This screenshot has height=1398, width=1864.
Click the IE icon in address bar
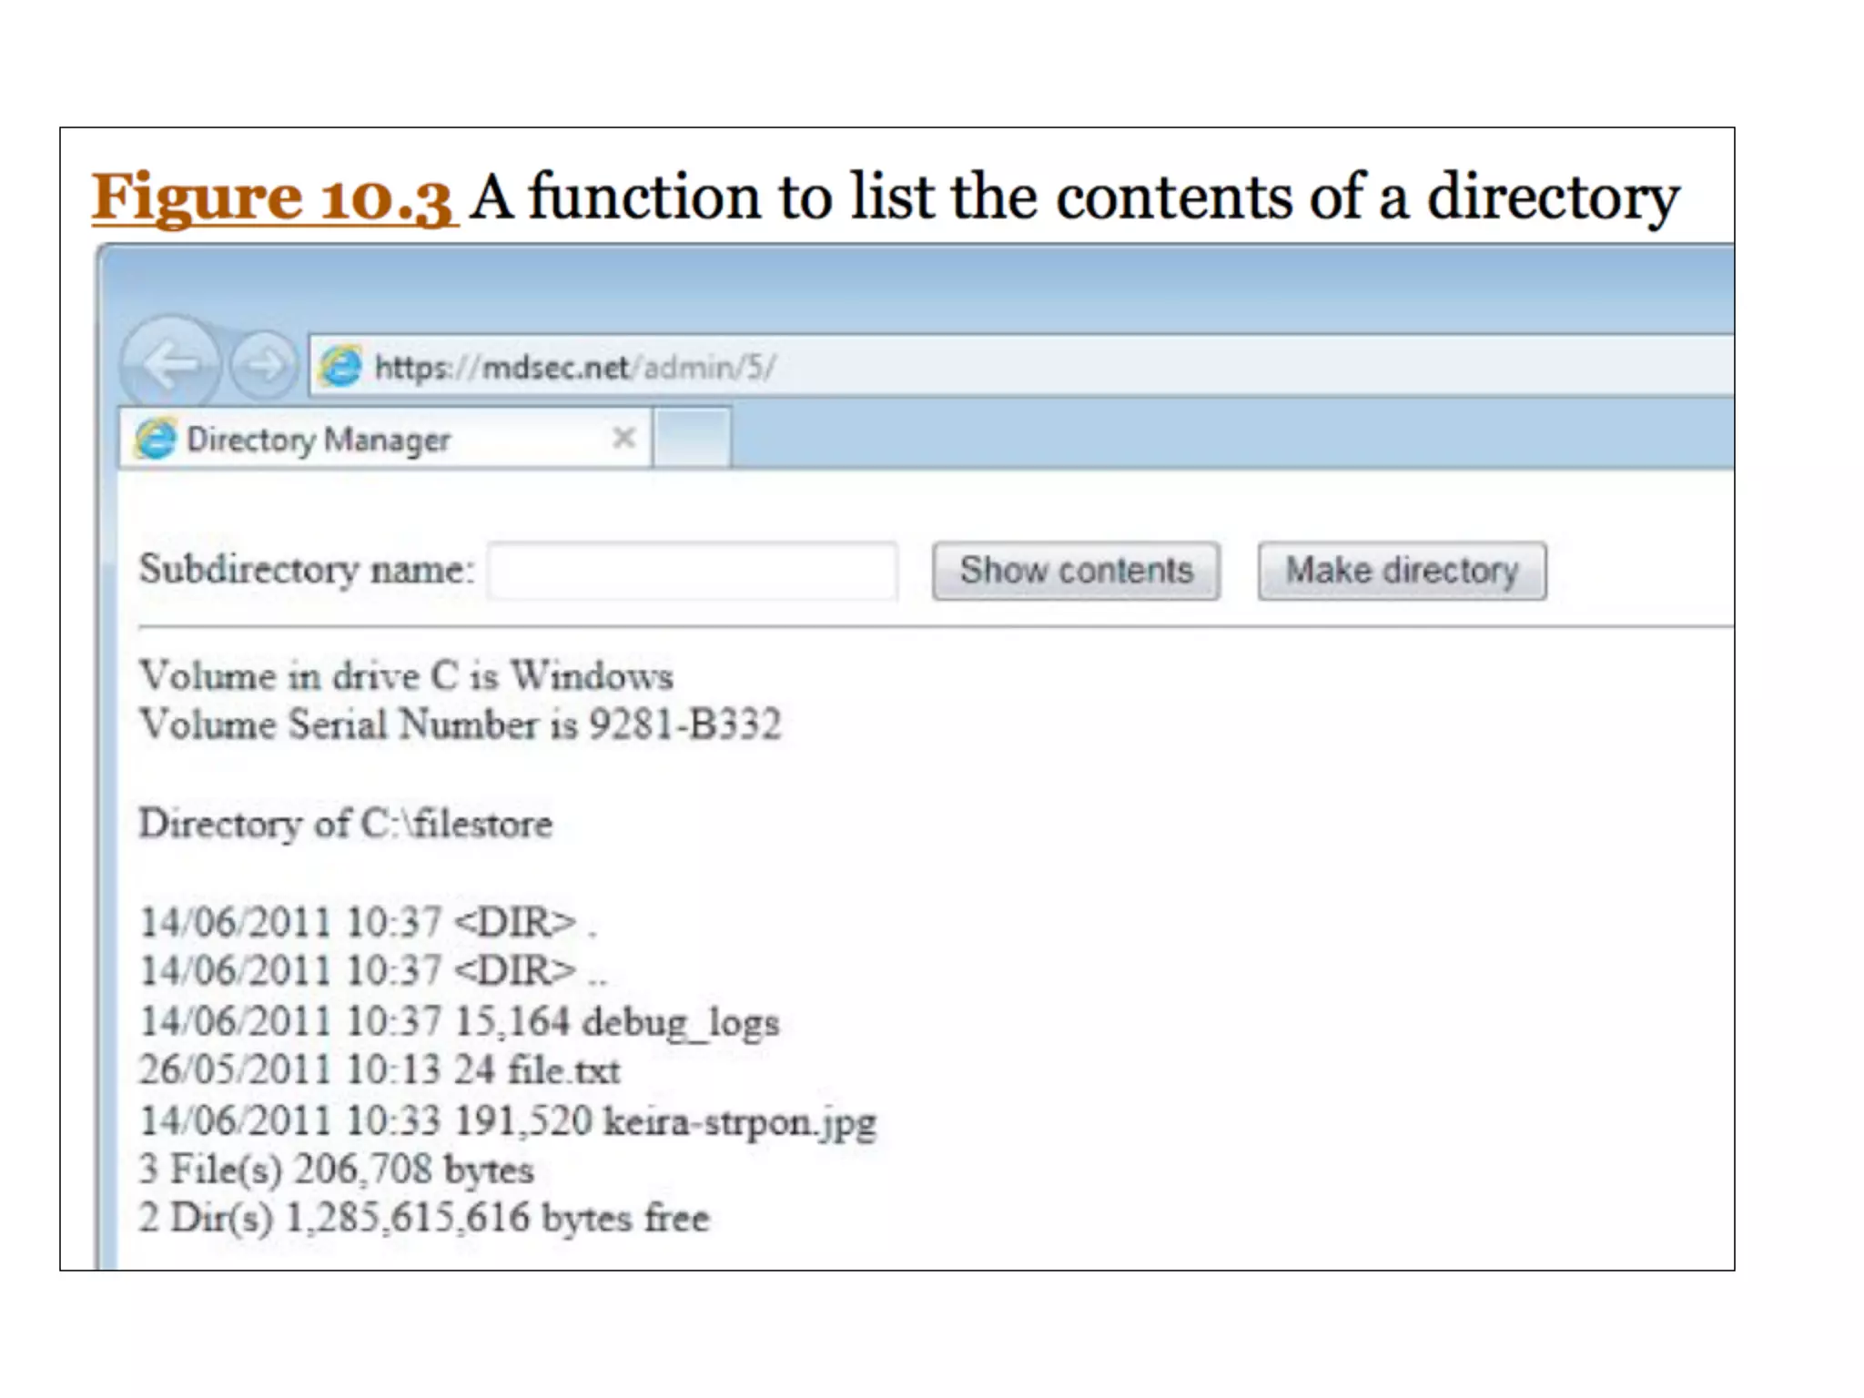[x=341, y=367]
